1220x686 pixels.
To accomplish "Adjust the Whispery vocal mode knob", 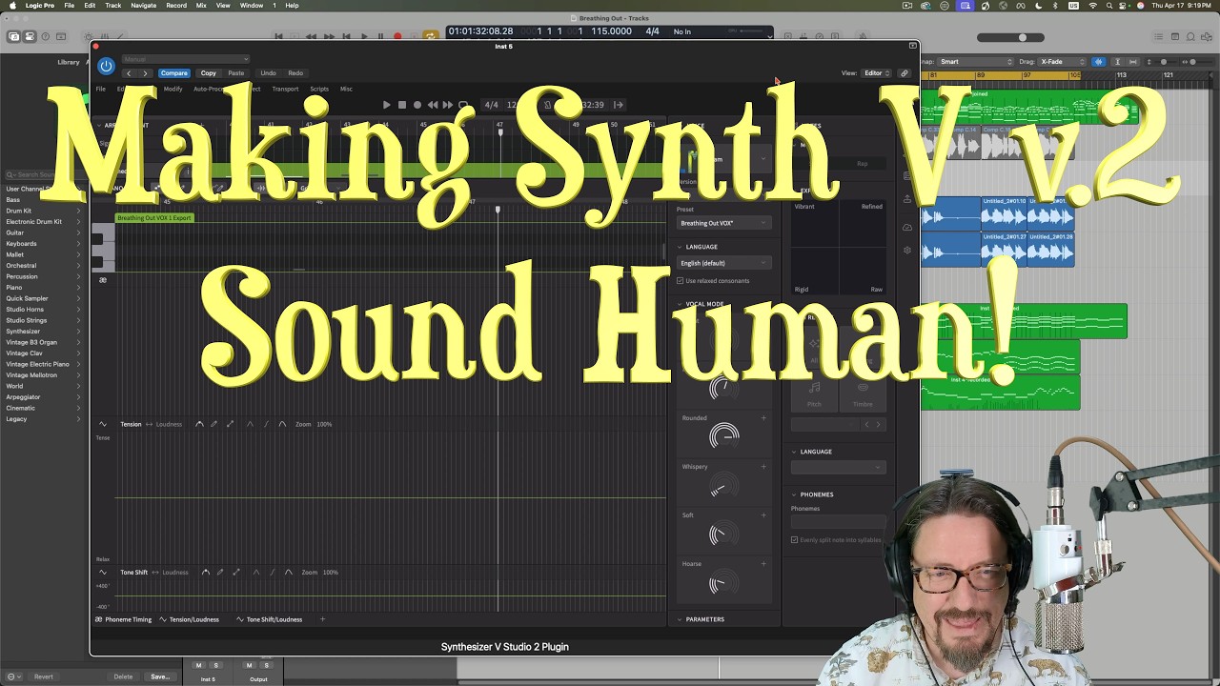I will click(723, 487).
